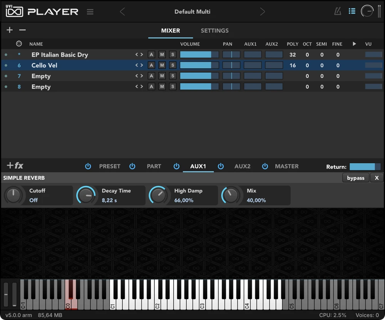Solo part 8 Empty

click(x=172, y=87)
